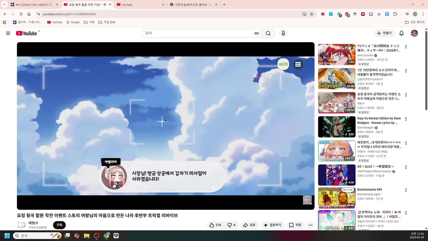428x241 pixels.
Task: Open Chrome three-dot menu
Action: (423, 14)
